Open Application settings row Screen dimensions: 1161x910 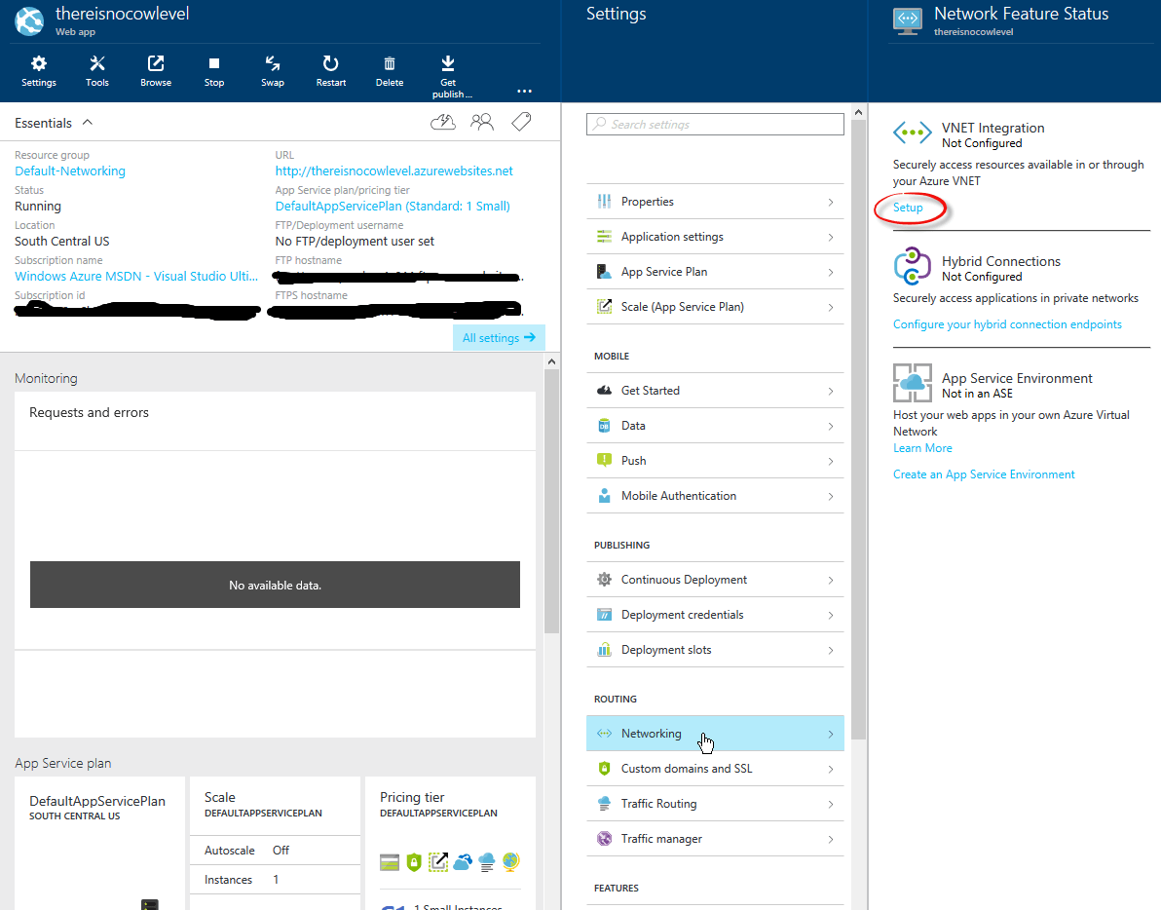[715, 237]
